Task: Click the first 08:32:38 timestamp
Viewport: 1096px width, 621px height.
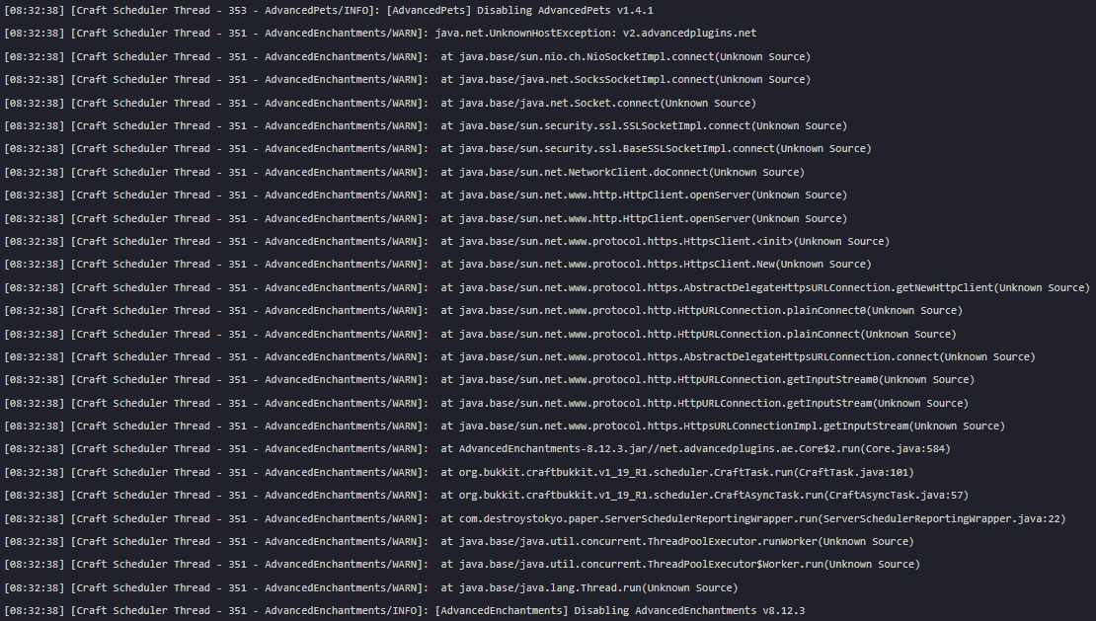Action: coord(35,10)
